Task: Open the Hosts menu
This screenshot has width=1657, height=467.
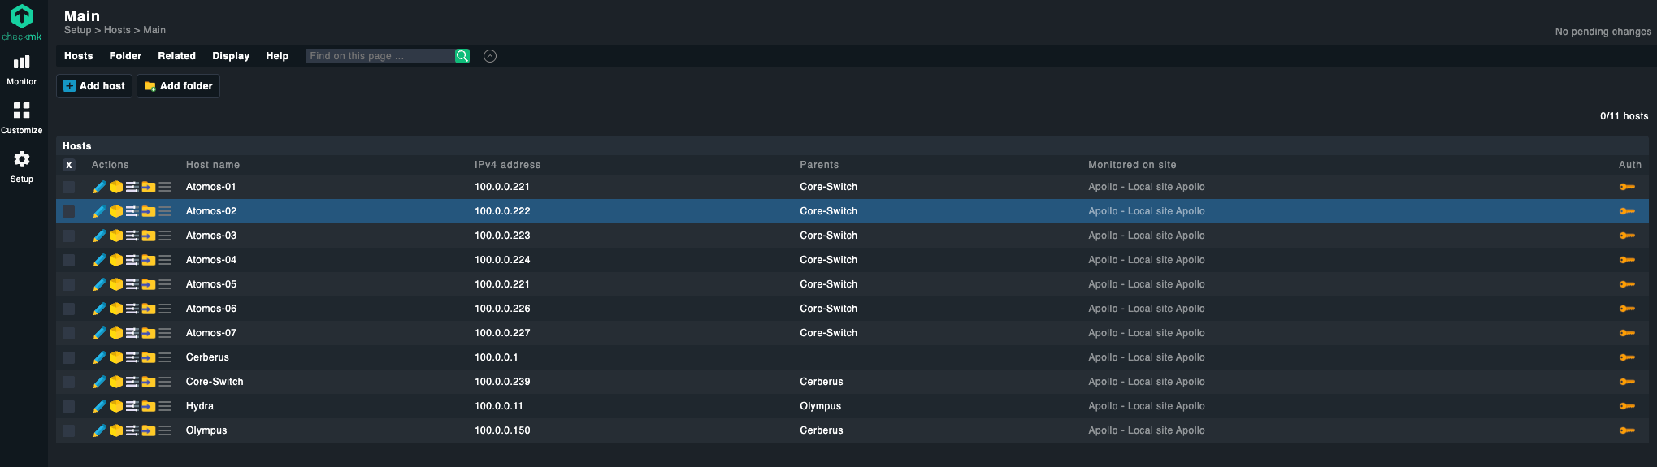Action: click(79, 56)
